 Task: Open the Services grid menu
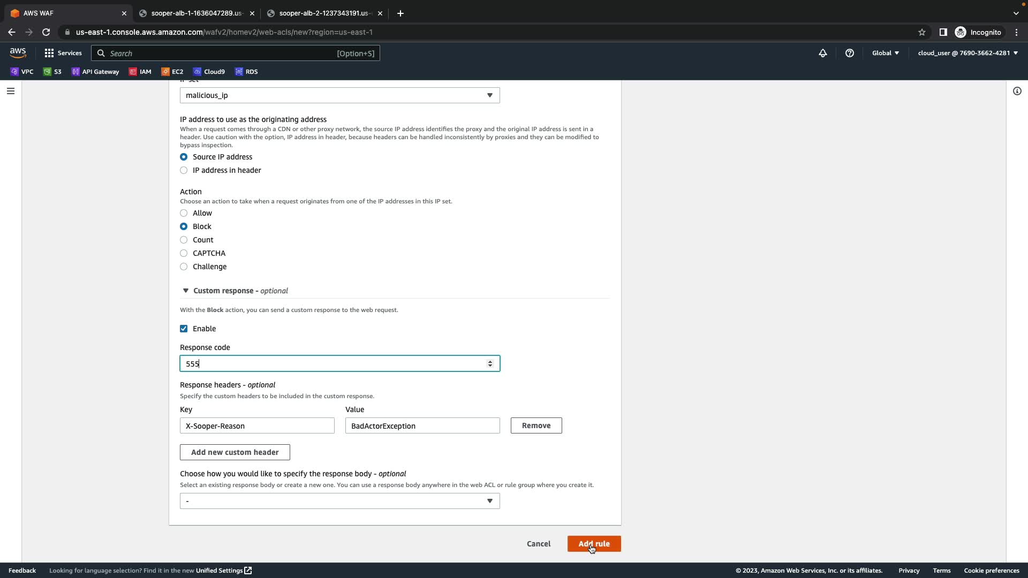pyautogui.click(x=63, y=53)
